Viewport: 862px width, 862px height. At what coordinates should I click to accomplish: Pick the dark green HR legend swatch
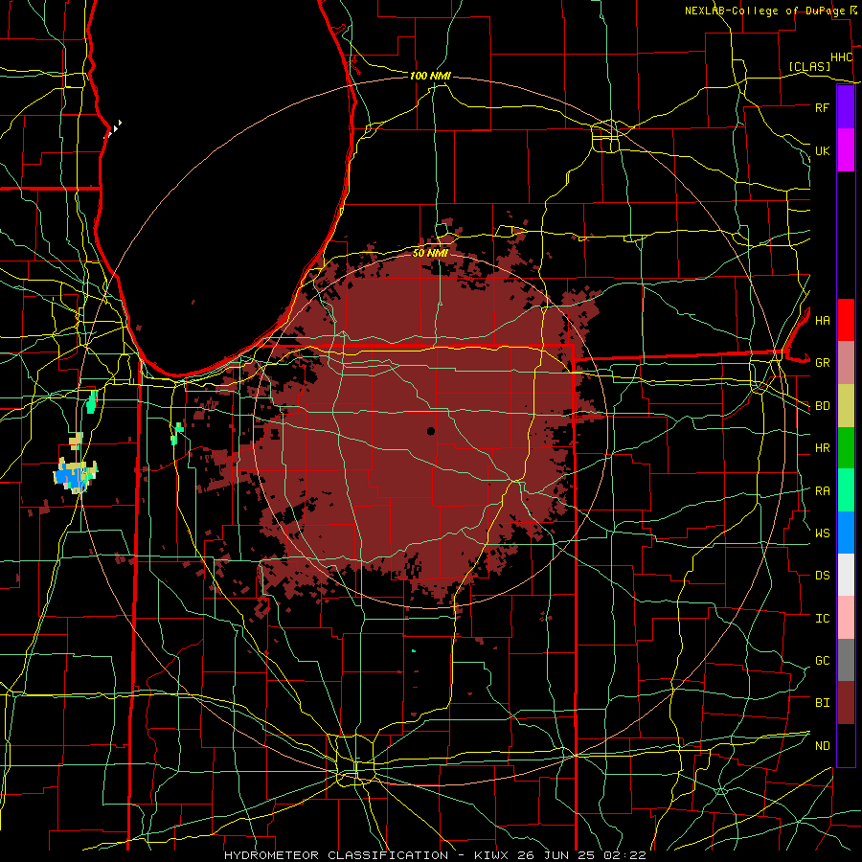[x=846, y=448]
